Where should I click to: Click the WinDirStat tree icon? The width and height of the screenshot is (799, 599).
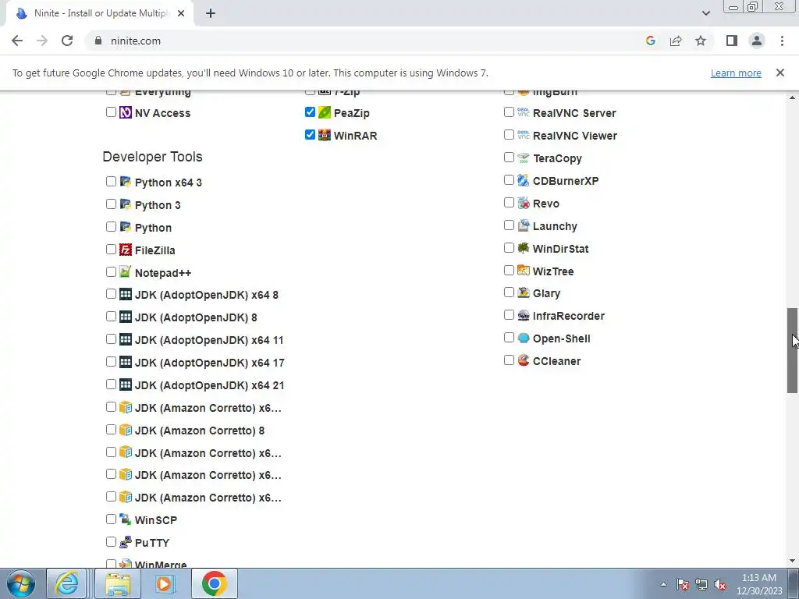(x=524, y=248)
